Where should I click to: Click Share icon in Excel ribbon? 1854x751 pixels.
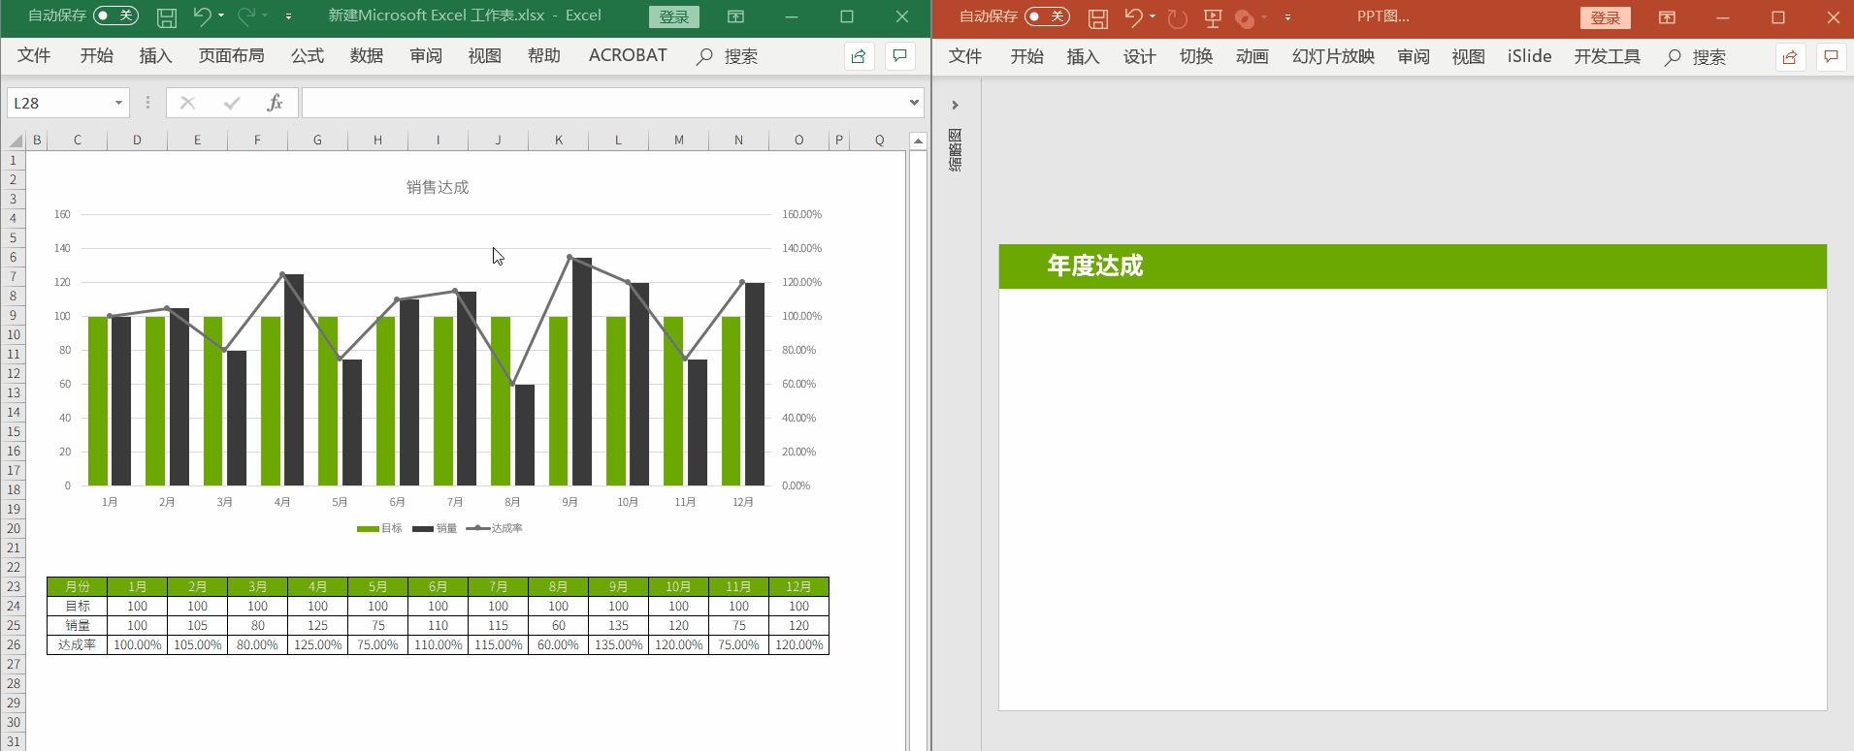[x=859, y=56]
